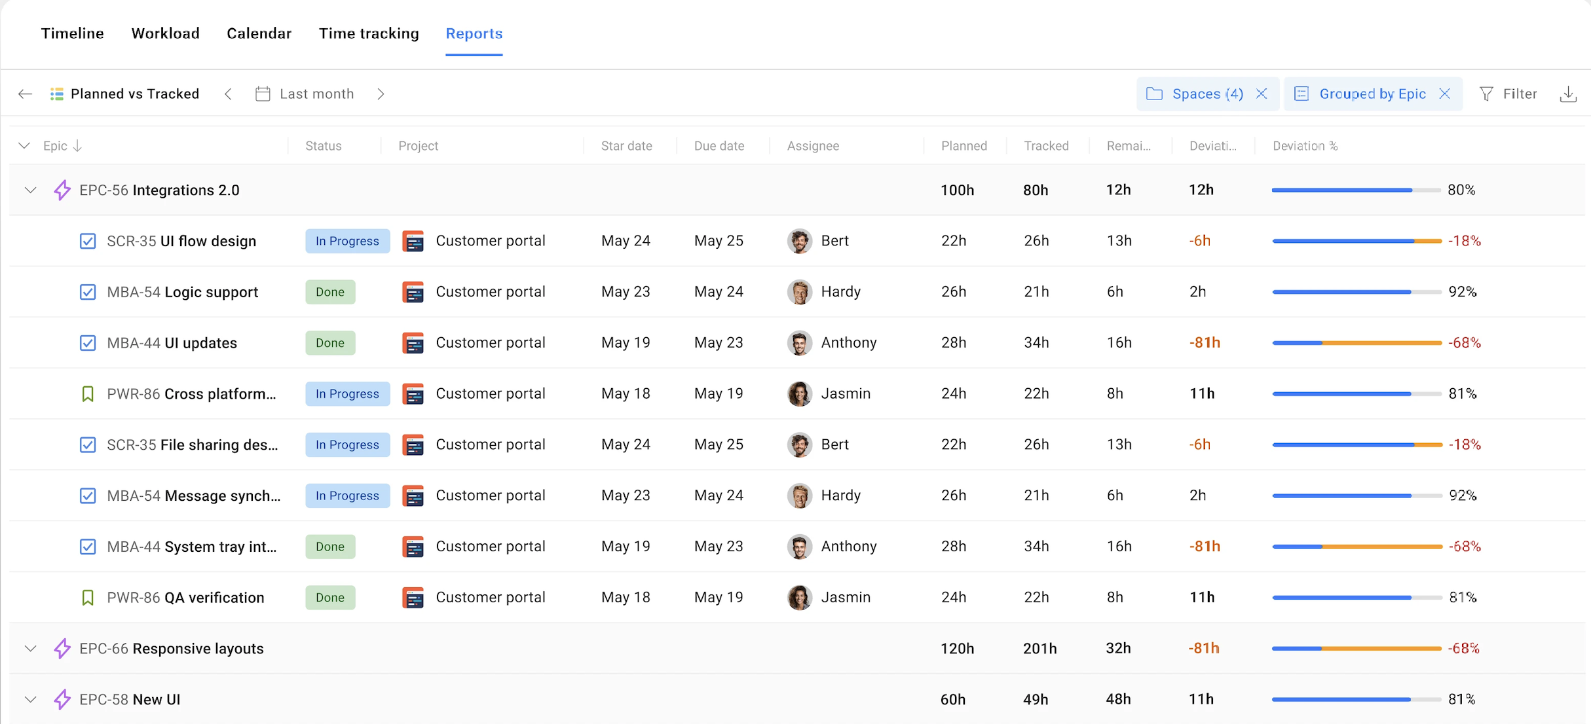Toggle checkbox for SCR-35 File sharing design
The width and height of the screenshot is (1591, 724).
point(88,445)
